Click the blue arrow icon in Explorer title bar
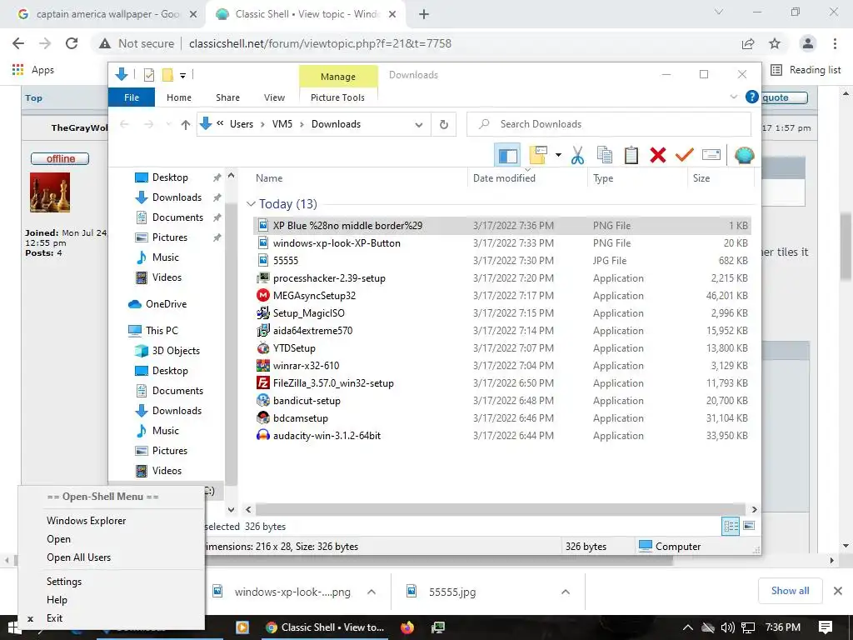Screen dimensions: 853x640 pyautogui.click(x=122, y=74)
